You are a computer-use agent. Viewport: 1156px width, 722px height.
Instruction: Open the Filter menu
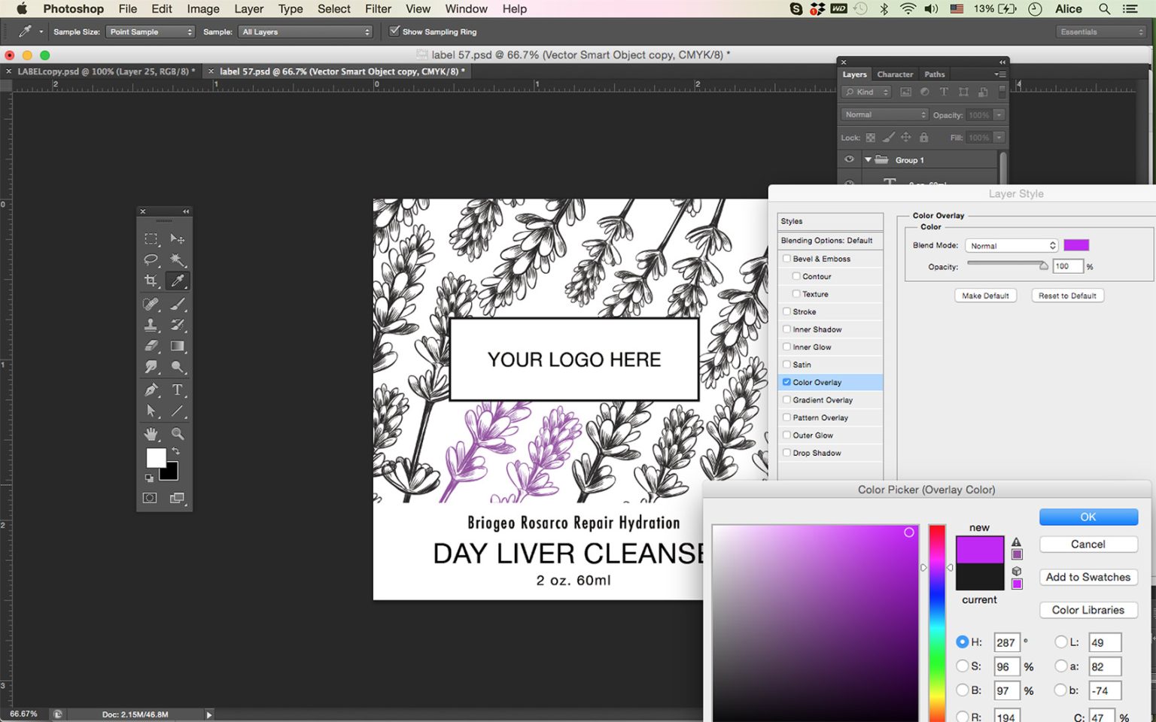pyautogui.click(x=378, y=9)
